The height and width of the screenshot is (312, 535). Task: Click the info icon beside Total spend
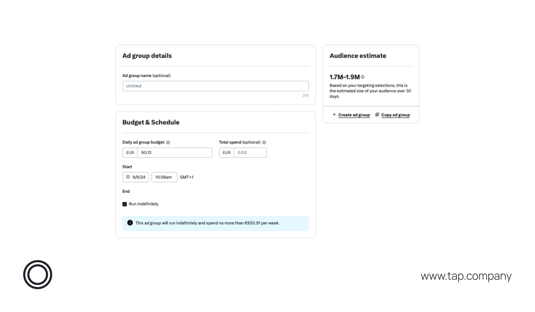(x=264, y=142)
